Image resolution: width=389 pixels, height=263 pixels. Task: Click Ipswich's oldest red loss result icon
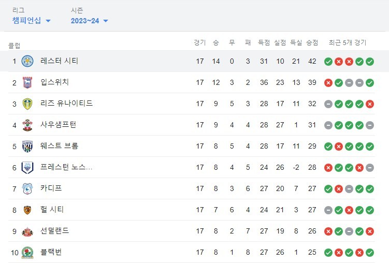(328, 83)
